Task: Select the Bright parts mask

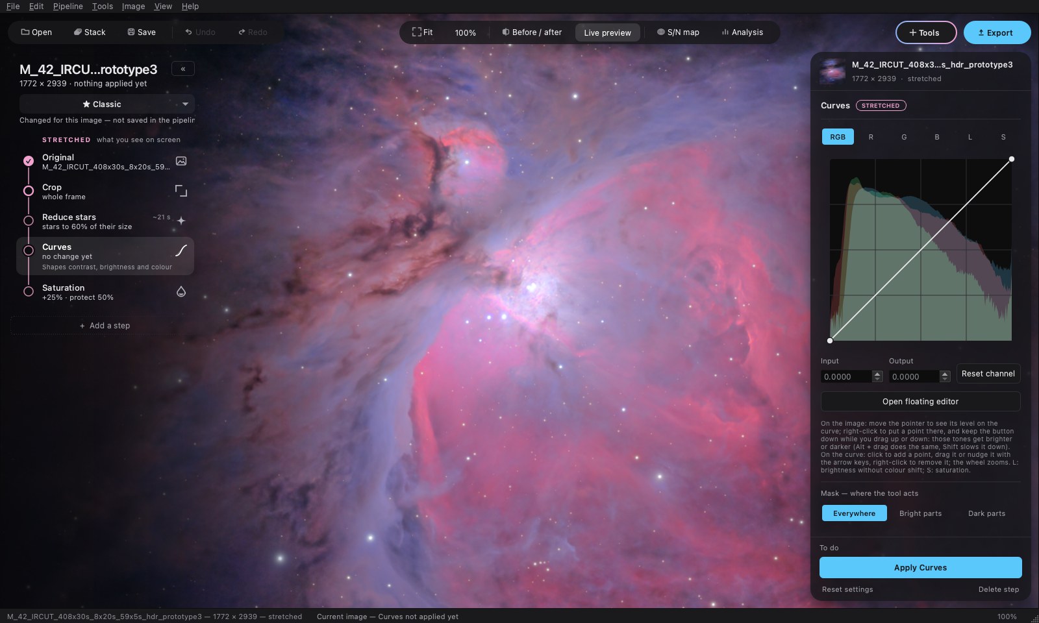Action: (920, 513)
